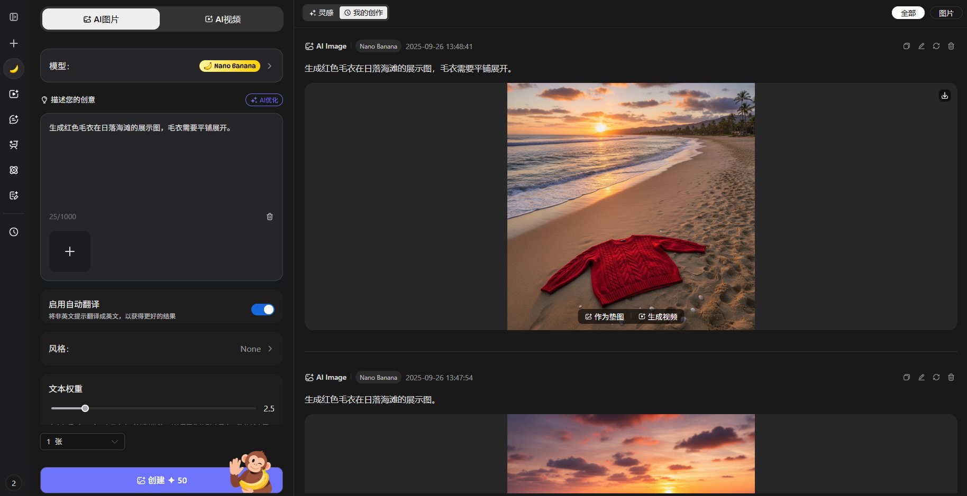Image resolution: width=967 pixels, height=496 pixels.
Task: Copy the 13:47:54 generation entry
Action: click(x=907, y=377)
